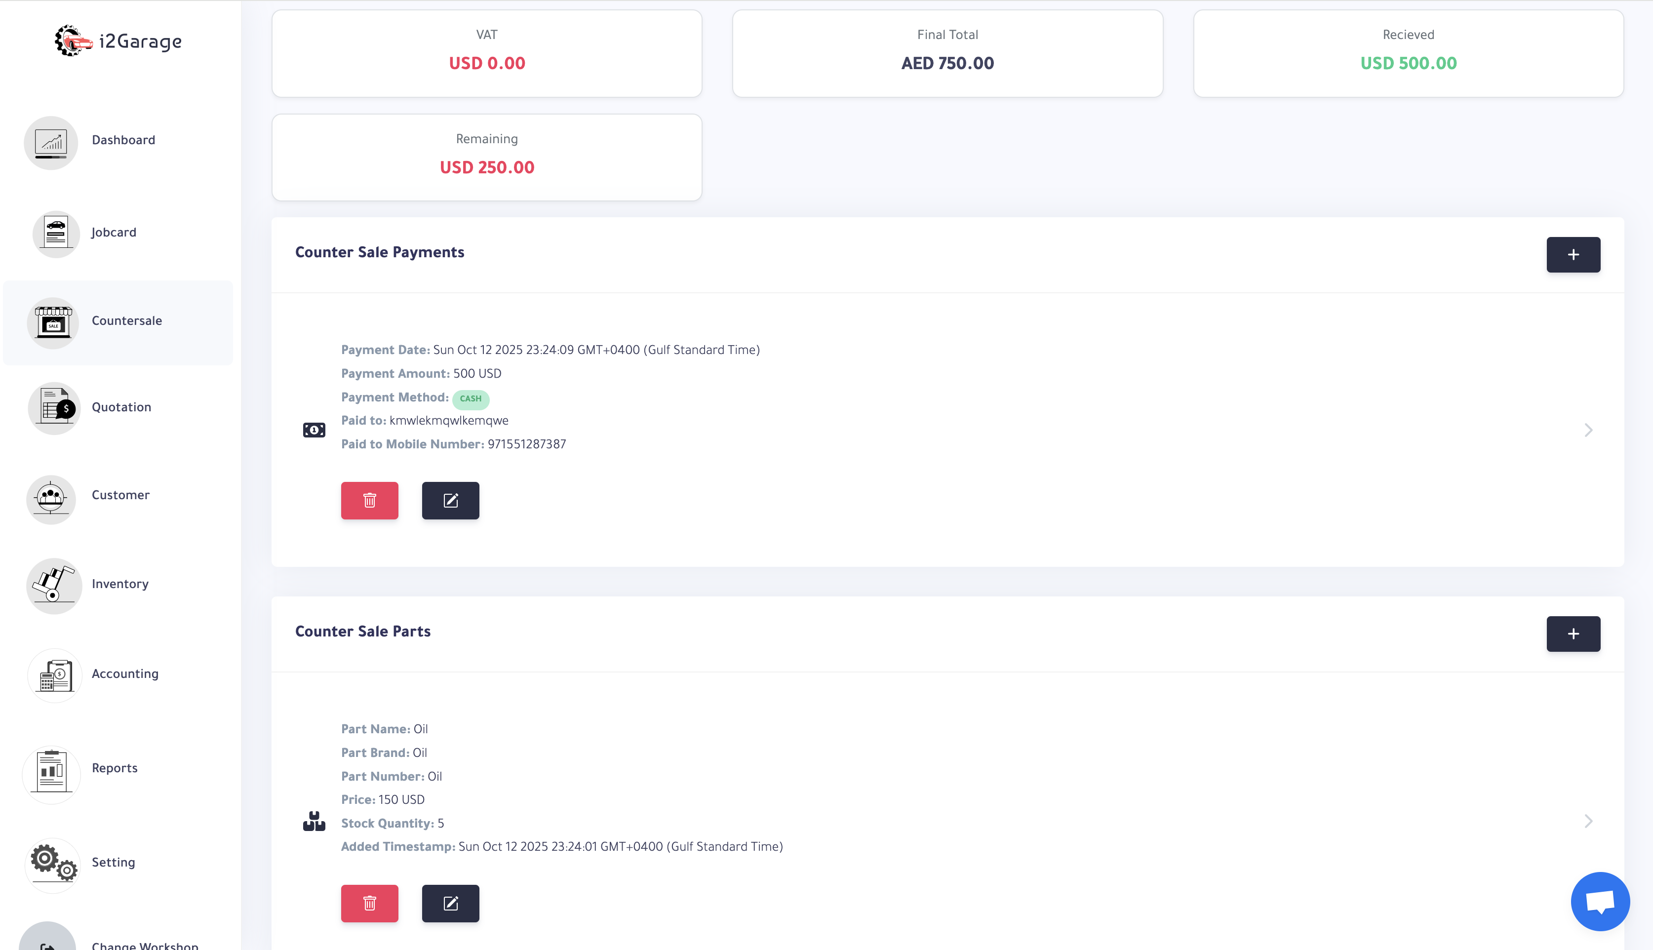
Task: Edit the cash payment entry
Action: [450, 501]
